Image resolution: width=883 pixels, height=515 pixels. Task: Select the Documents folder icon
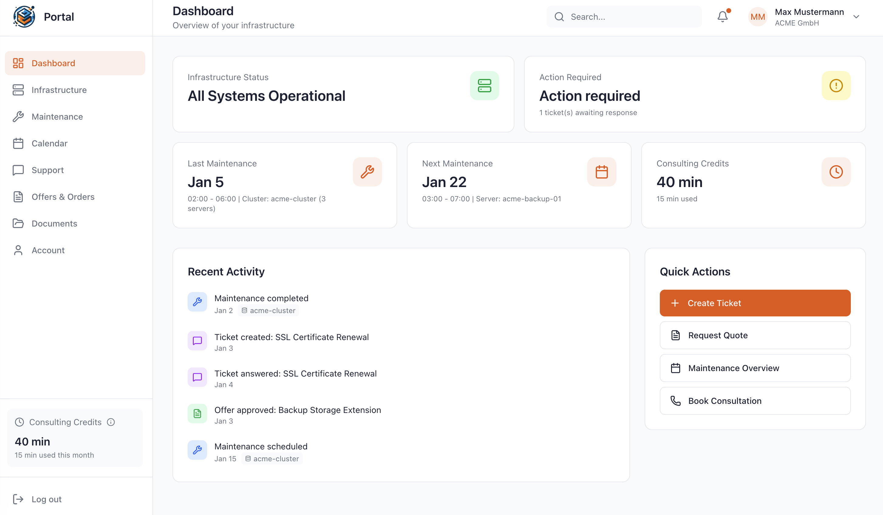tap(18, 223)
